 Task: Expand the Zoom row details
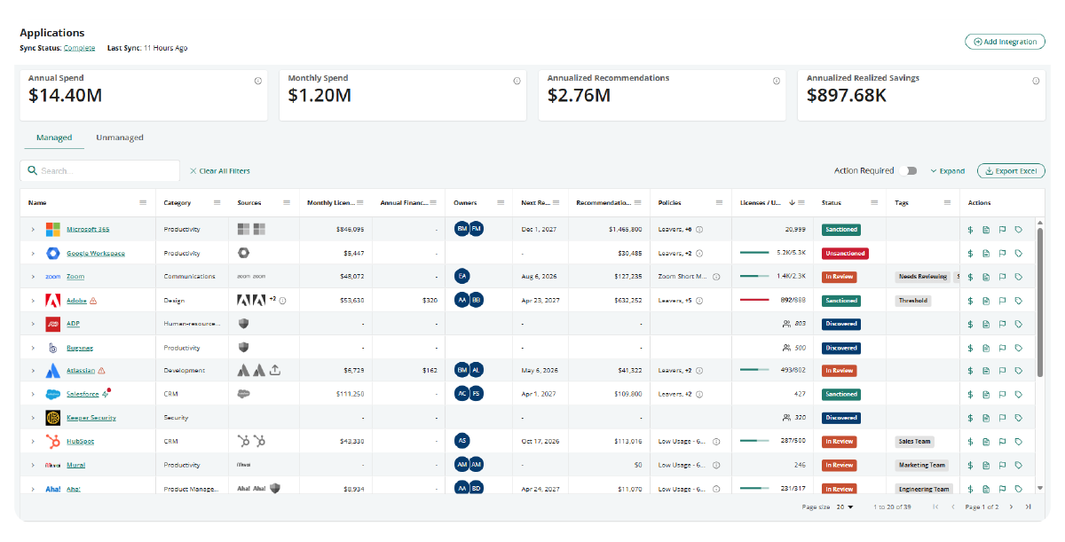tap(33, 277)
